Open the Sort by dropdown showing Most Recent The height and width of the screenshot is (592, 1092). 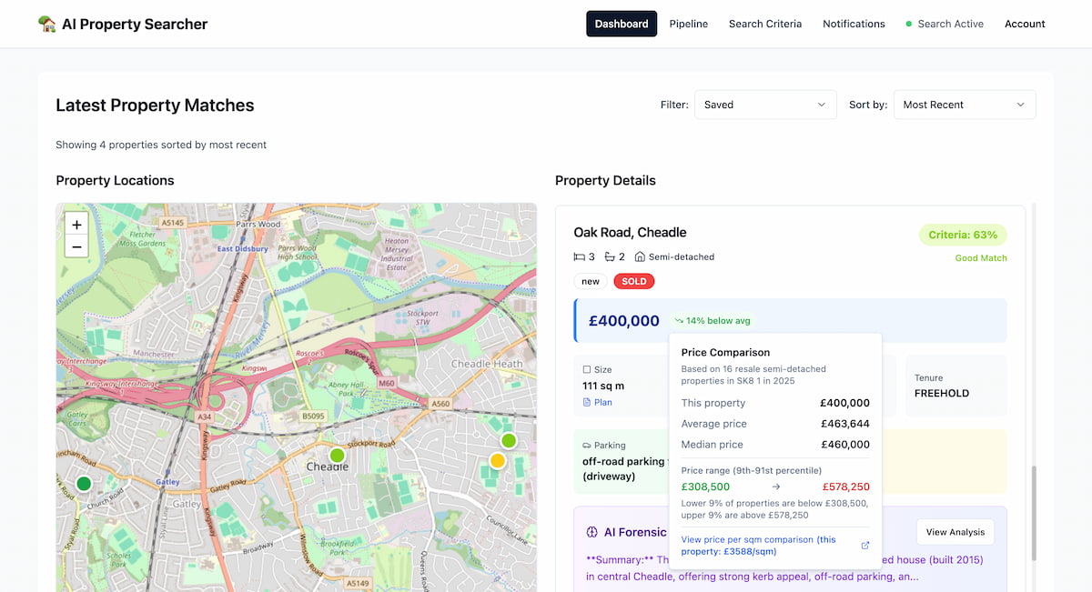[x=965, y=104]
